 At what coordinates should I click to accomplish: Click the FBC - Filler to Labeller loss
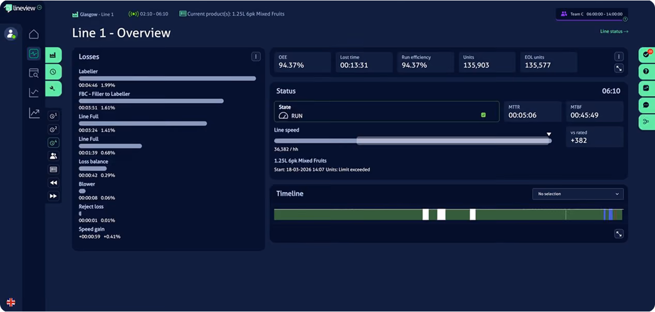coord(151,101)
